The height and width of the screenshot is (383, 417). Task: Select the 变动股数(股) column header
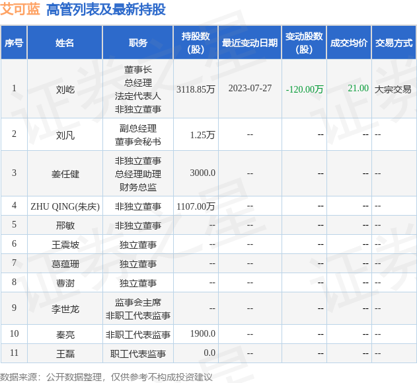pos(304,42)
